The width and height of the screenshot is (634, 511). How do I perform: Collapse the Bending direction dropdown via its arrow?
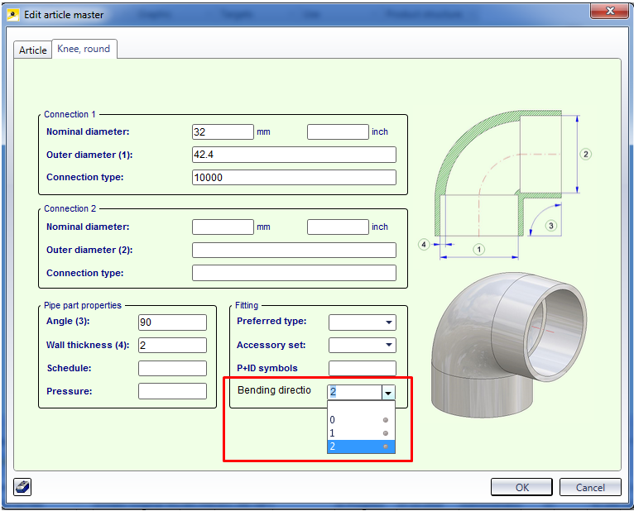[388, 393]
